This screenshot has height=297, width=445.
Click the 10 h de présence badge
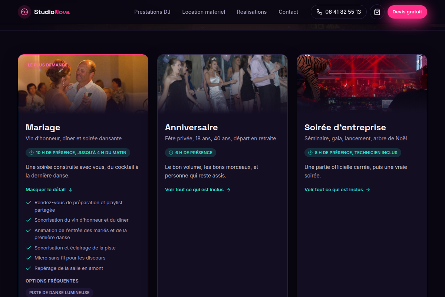click(x=78, y=153)
